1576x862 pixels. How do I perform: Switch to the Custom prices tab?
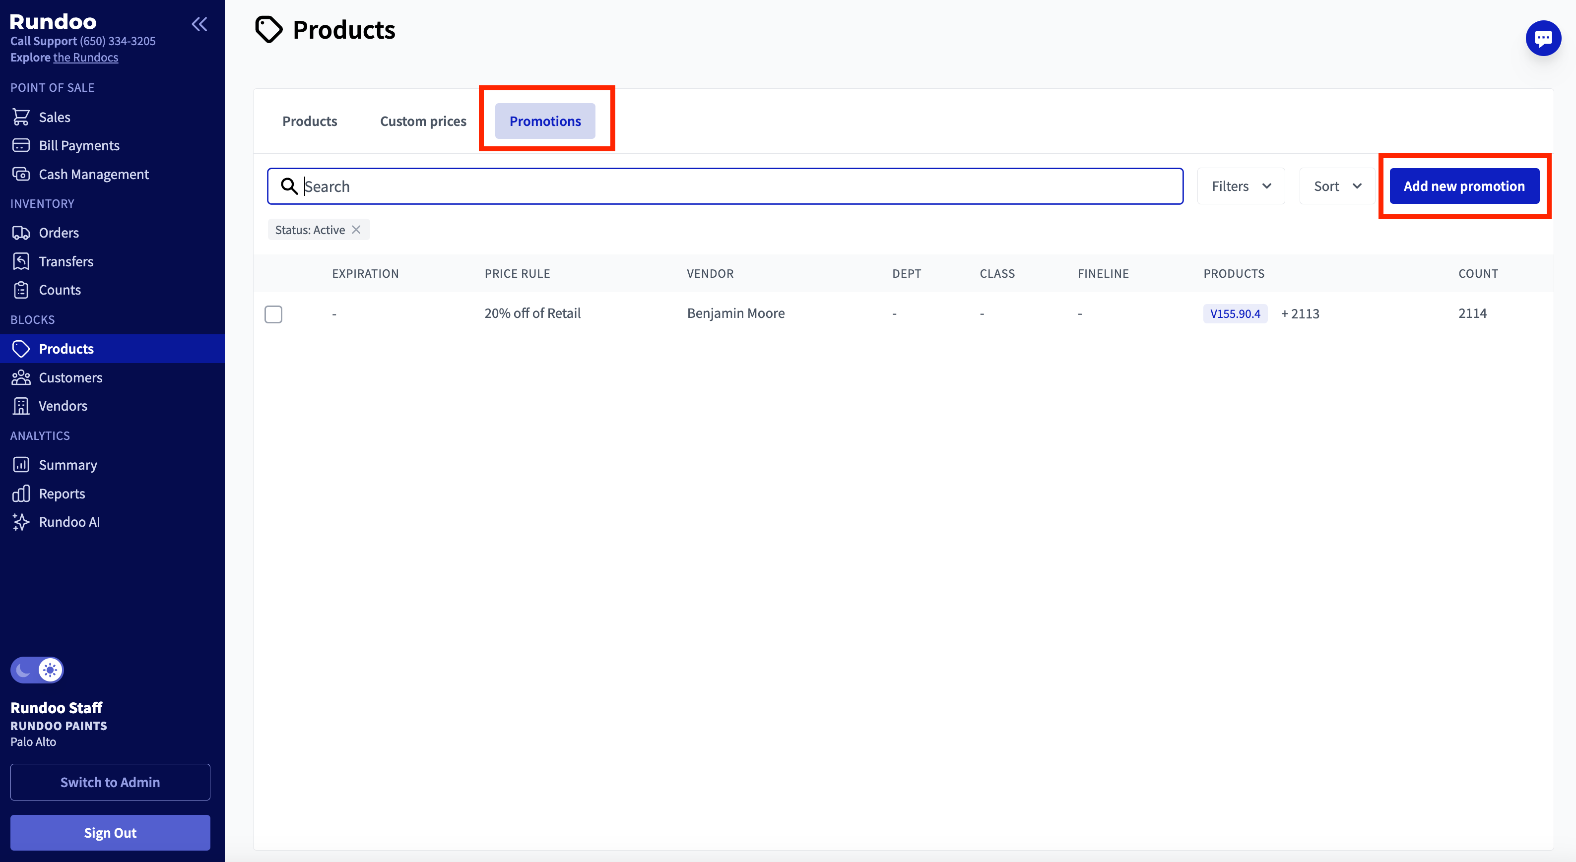[x=423, y=121]
